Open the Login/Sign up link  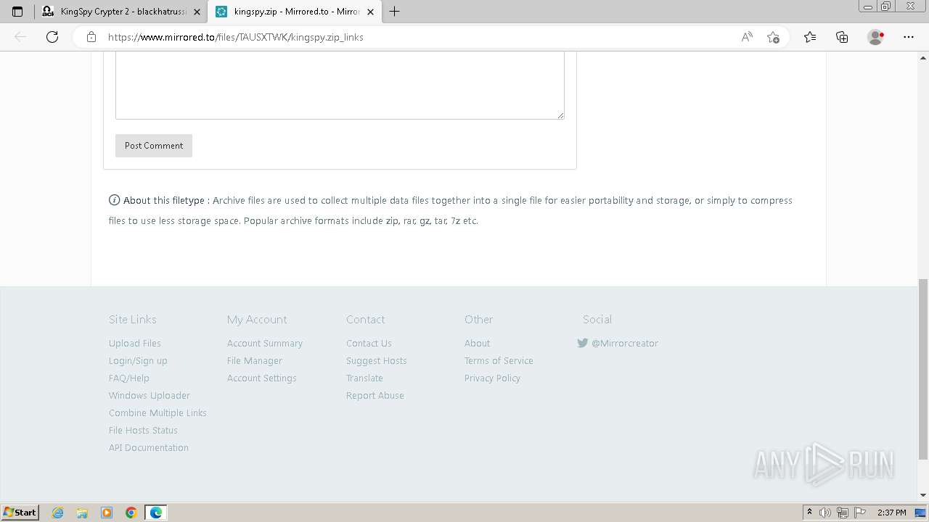tap(138, 360)
